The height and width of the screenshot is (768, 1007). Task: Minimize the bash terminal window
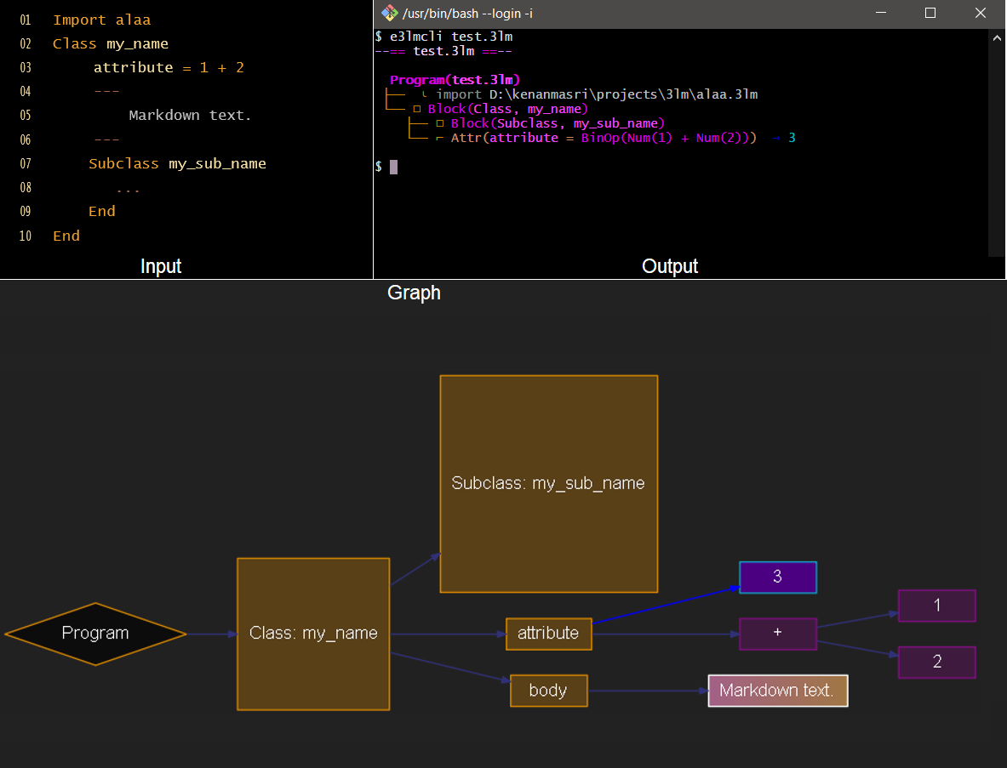pos(881,13)
